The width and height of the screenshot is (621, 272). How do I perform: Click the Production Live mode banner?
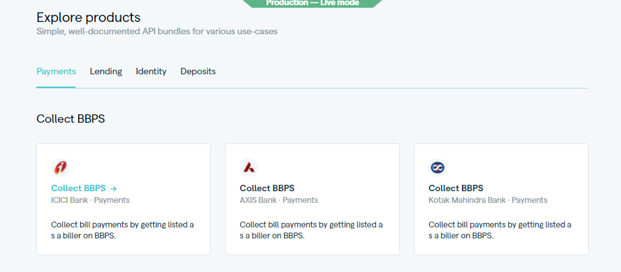(312, 4)
